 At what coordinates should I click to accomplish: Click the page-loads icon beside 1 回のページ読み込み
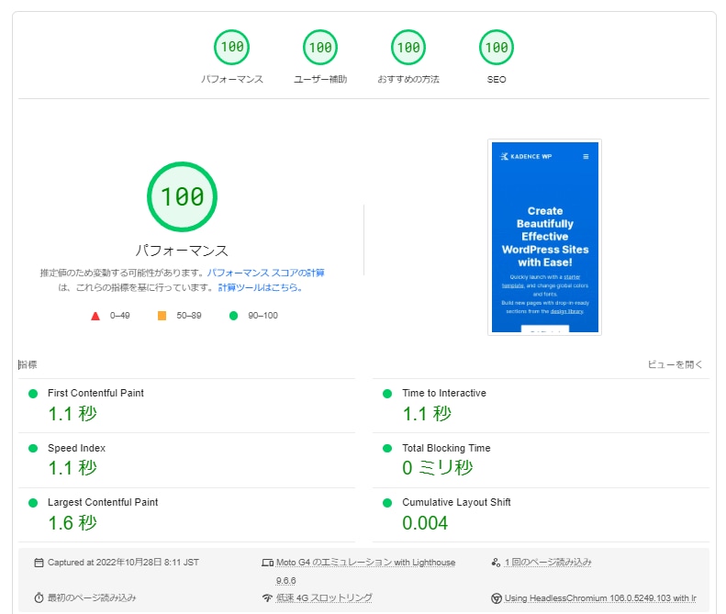[496, 563]
